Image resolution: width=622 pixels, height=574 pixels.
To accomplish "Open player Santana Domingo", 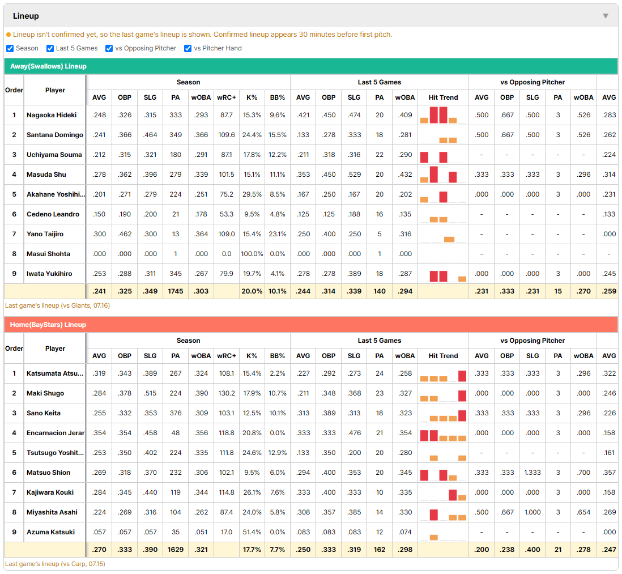I will tap(55, 135).
